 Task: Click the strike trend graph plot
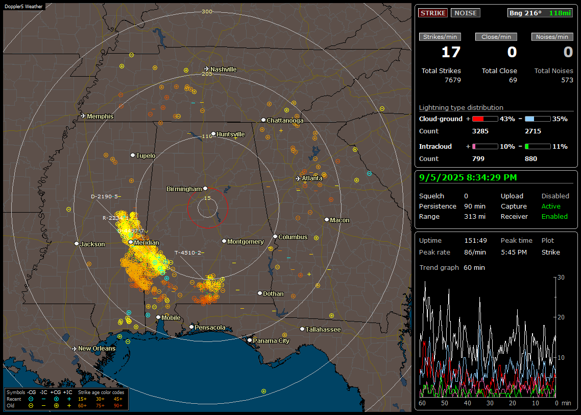pyautogui.click(x=488, y=337)
